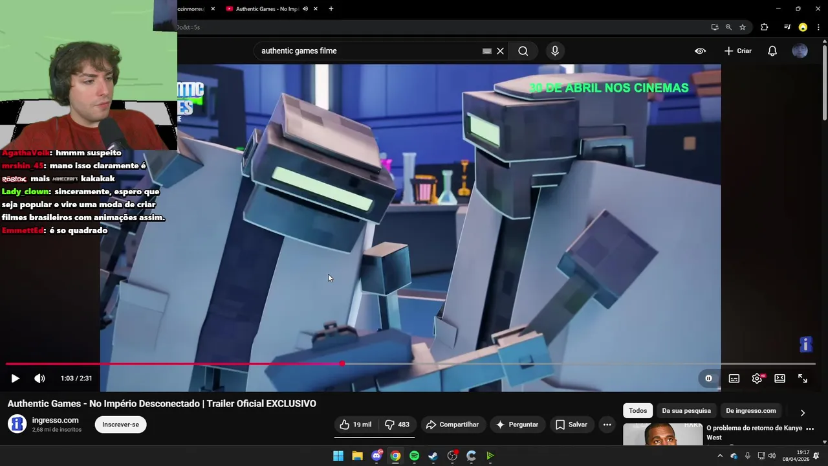Show more filter chips with right chevron
The width and height of the screenshot is (828, 466).
[803, 413]
